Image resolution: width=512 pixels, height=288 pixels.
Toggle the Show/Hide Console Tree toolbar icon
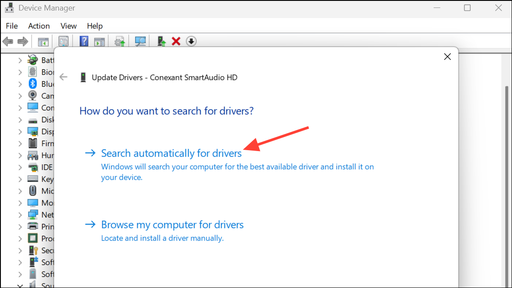(x=43, y=42)
